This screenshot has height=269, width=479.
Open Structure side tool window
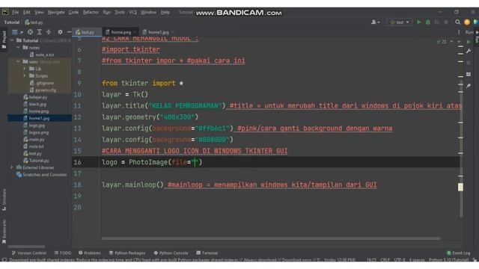pos(4,200)
